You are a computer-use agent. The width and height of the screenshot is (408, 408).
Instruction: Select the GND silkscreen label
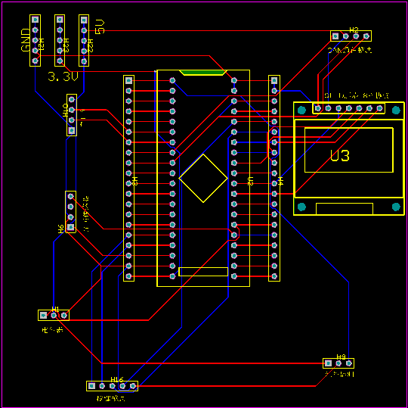point(26,40)
